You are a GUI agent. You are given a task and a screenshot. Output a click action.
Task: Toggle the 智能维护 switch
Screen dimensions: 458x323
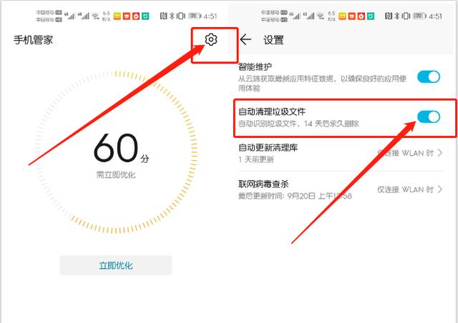[429, 77]
